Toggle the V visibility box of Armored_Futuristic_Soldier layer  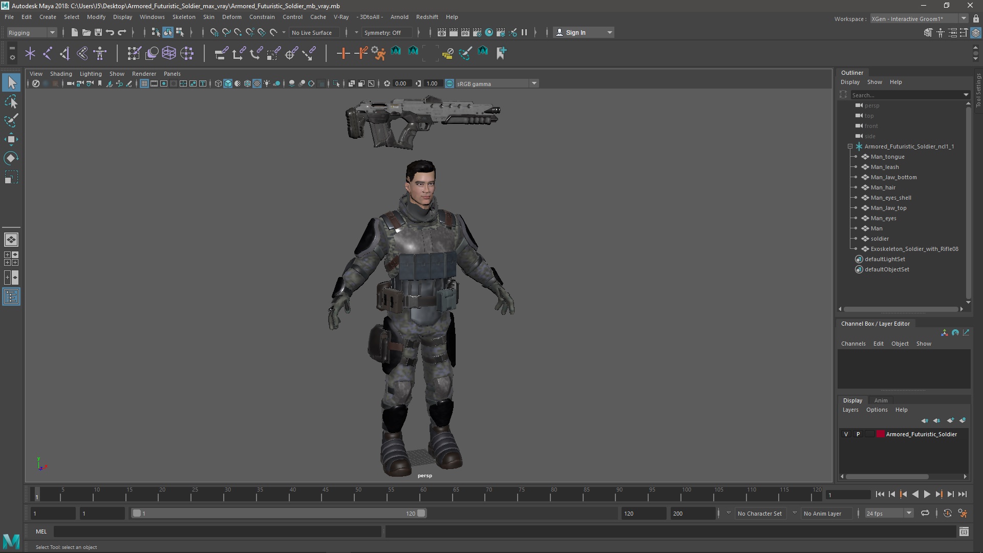pyautogui.click(x=846, y=434)
